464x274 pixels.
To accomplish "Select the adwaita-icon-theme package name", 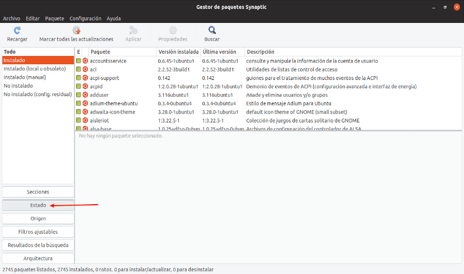I will (112, 112).
